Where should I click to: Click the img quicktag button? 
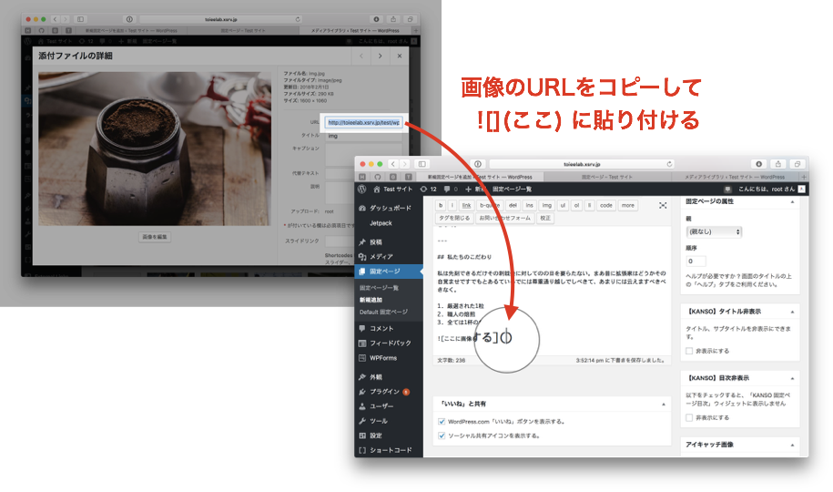546,205
